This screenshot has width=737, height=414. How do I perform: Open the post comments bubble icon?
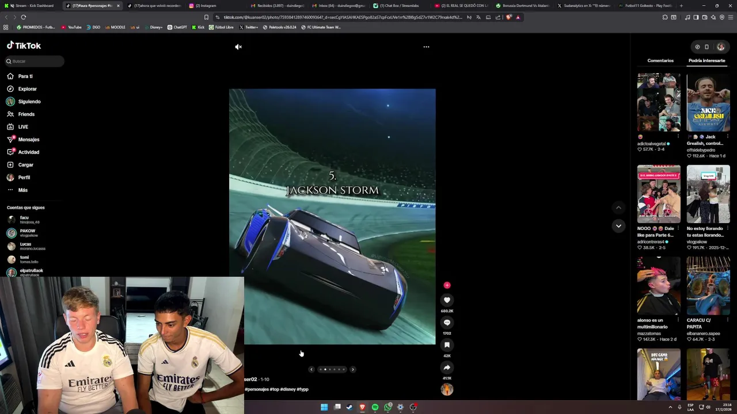[x=447, y=323]
